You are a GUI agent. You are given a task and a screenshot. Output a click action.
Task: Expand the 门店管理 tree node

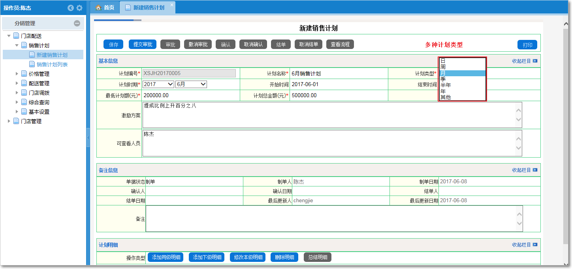click(9, 121)
